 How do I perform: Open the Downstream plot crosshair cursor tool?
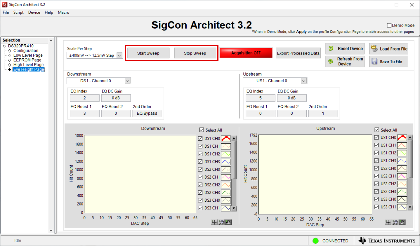pos(214,222)
